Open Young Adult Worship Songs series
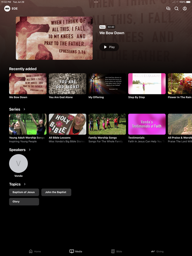192x256 pixels. click(28, 124)
